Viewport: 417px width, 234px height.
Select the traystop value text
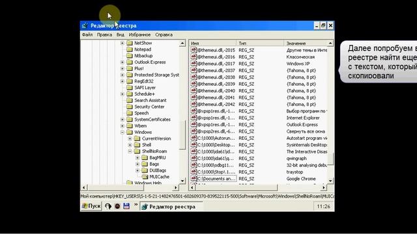(x=295, y=172)
